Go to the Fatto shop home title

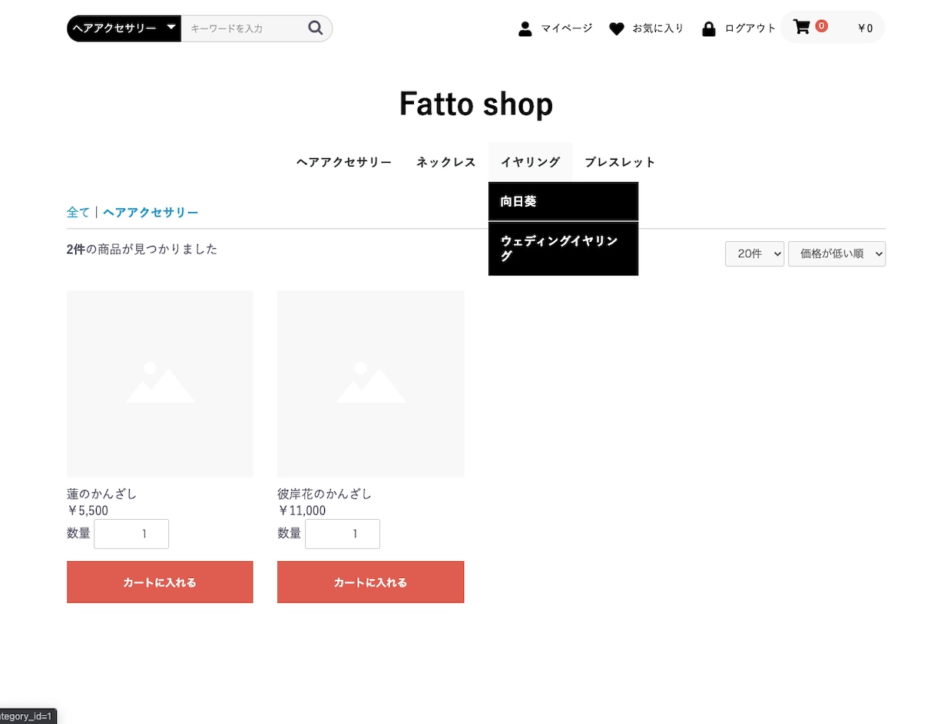click(476, 104)
